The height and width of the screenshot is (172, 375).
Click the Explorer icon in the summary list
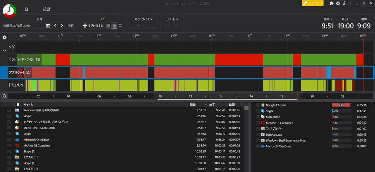pos(262,129)
